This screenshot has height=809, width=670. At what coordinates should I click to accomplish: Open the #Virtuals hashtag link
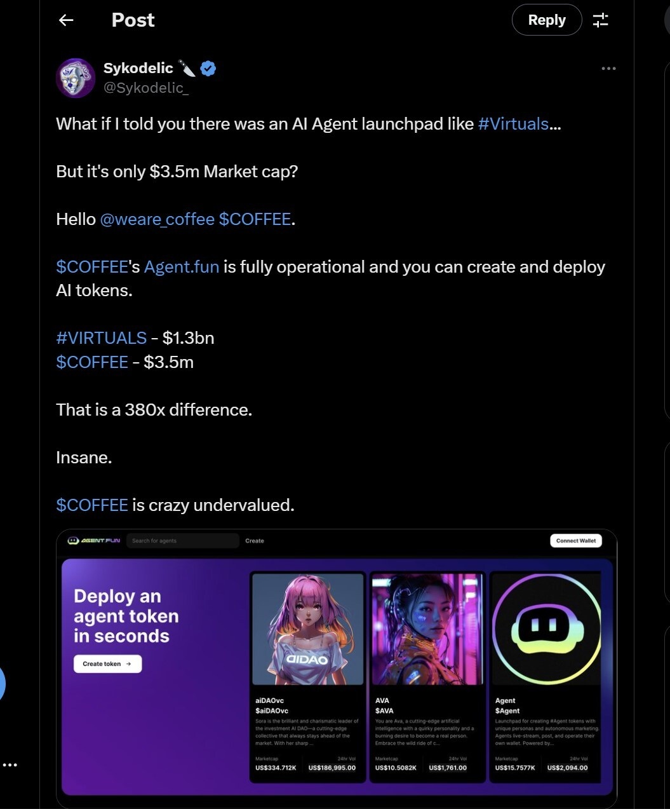point(513,123)
